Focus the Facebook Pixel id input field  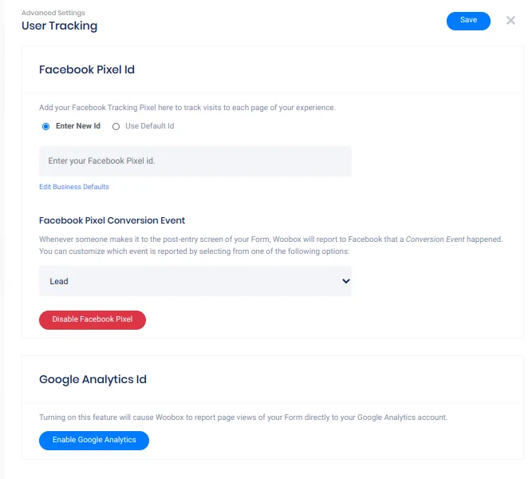tap(195, 161)
